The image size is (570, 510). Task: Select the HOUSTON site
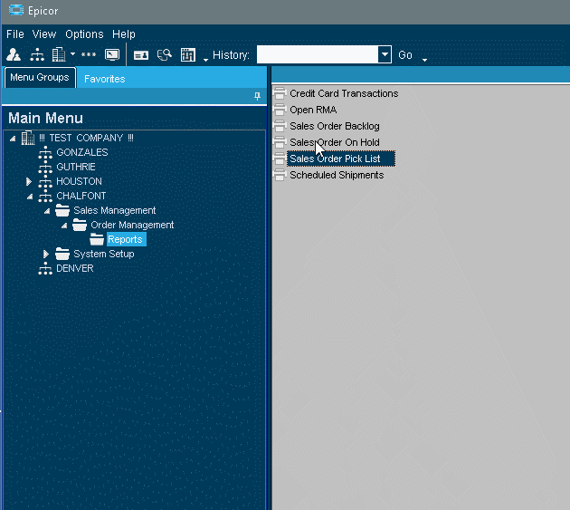click(79, 181)
